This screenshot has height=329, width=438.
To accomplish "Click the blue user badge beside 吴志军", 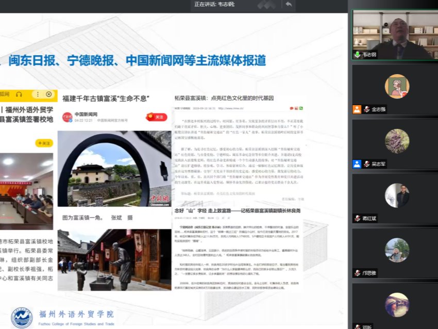I will (x=357, y=164).
